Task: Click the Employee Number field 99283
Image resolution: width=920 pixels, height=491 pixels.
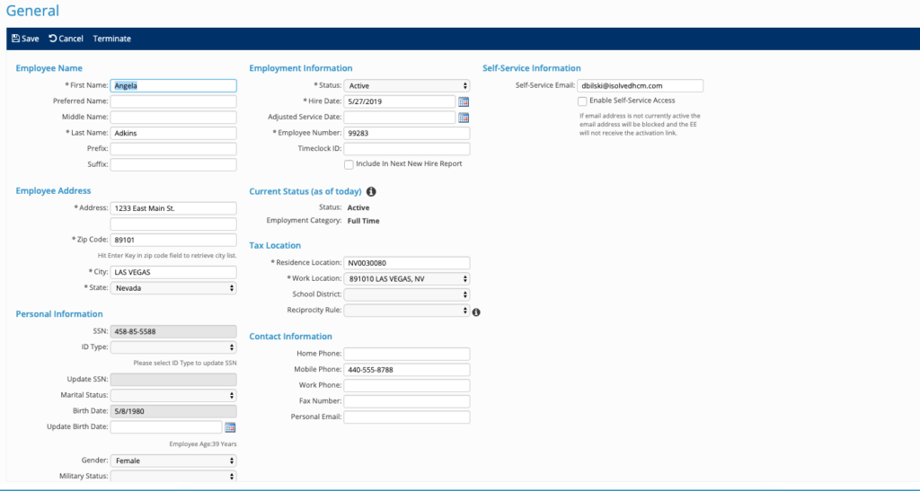Action: click(x=407, y=133)
